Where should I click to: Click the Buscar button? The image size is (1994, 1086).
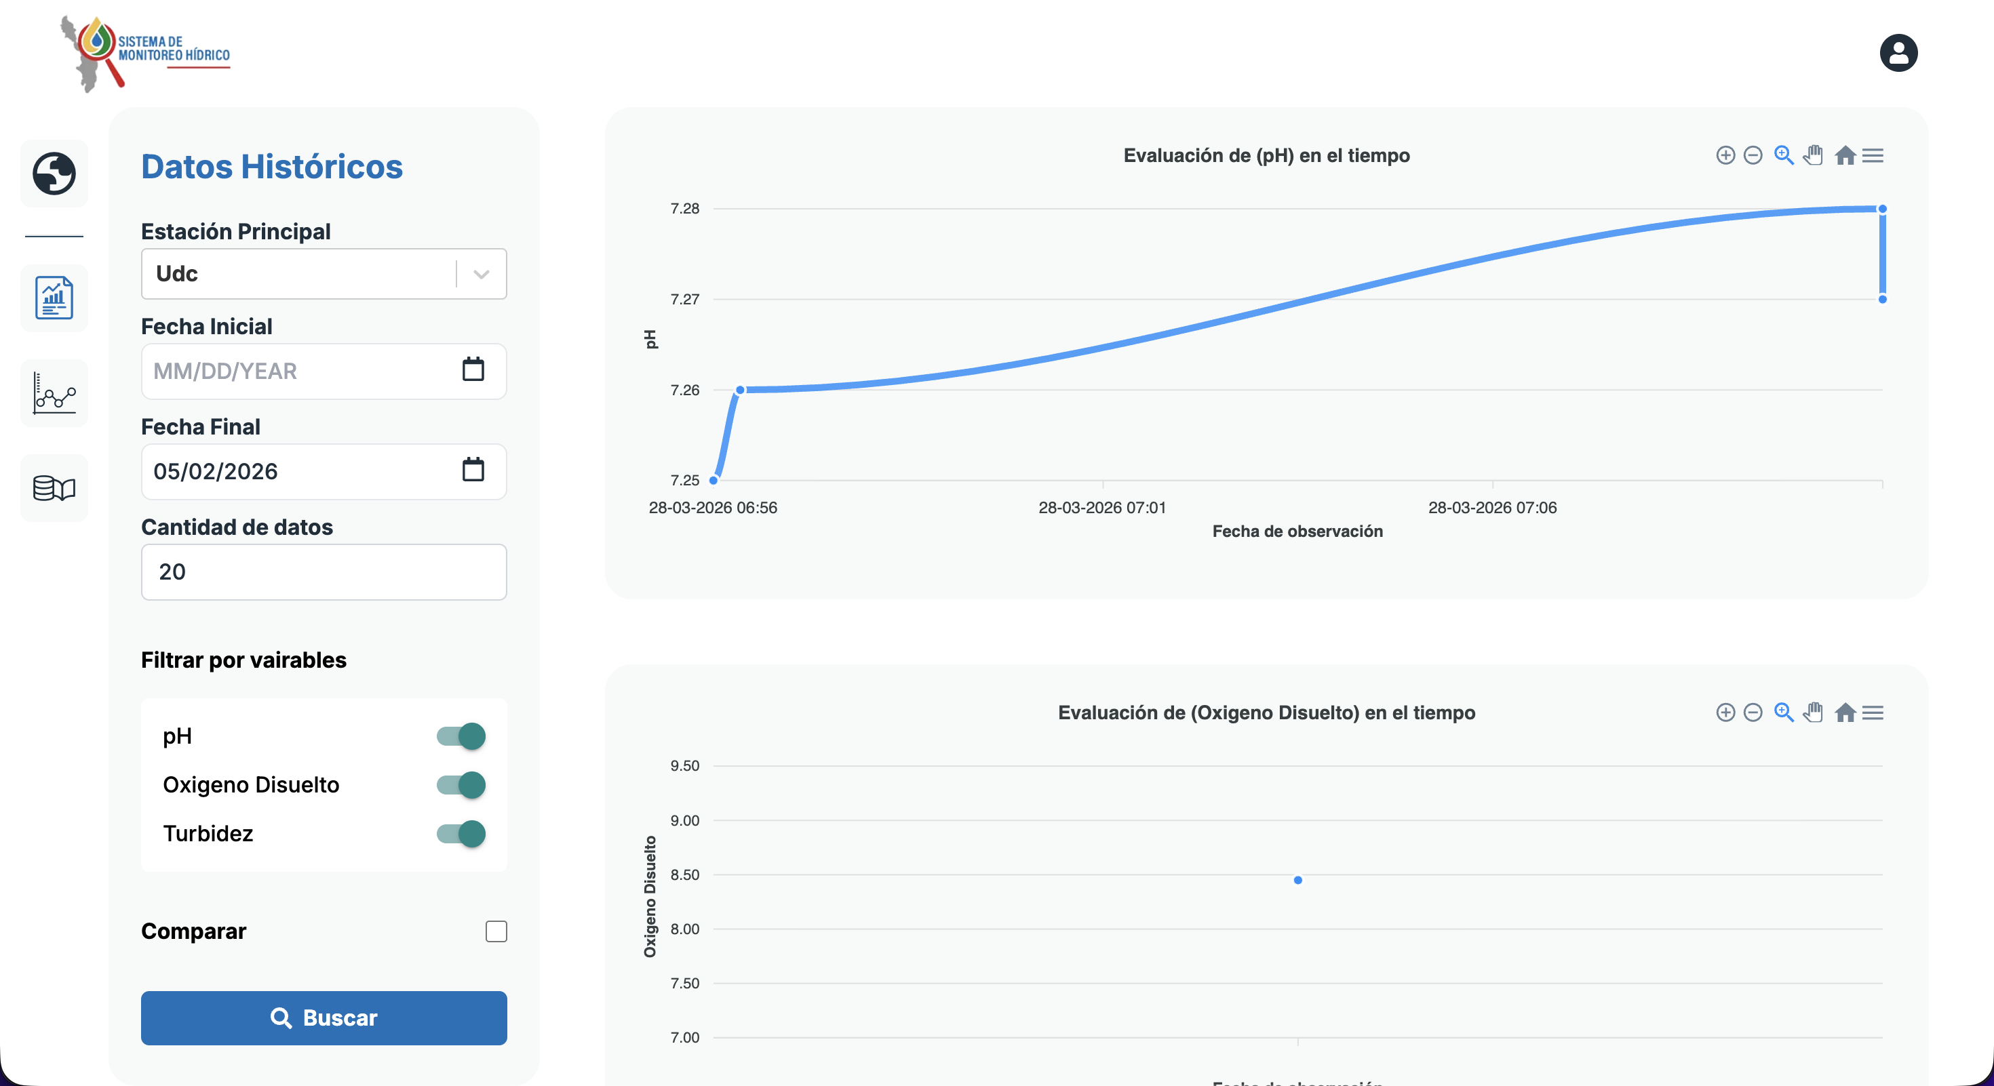click(x=324, y=1018)
